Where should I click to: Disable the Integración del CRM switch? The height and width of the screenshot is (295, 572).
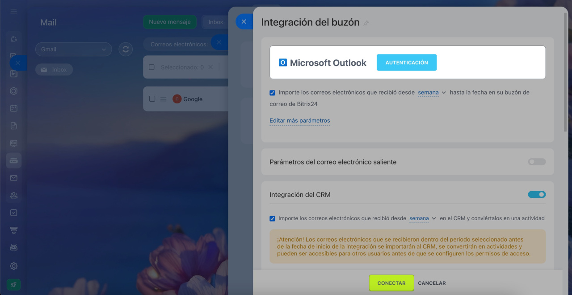point(537,194)
